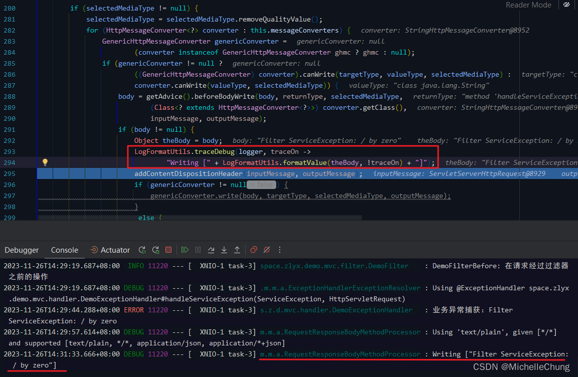Switch to the Debugger tab
The width and height of the screenshot is (578, 377).
[22, 250]
